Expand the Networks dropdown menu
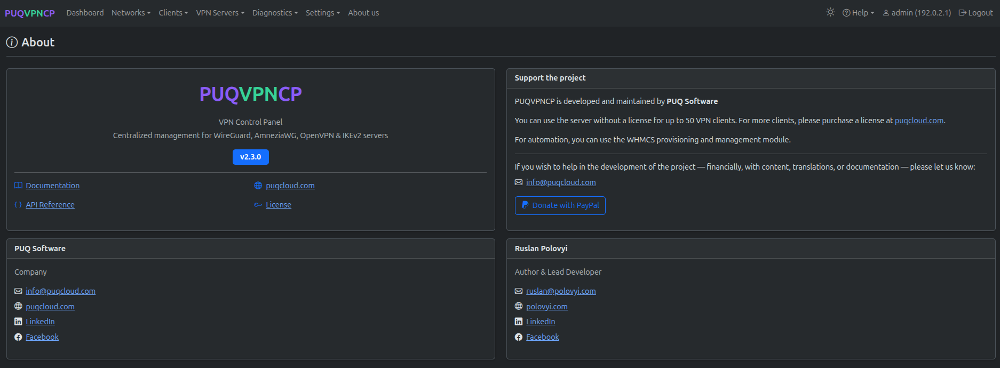Viewport: 1000px width, 368px height. pyautogui.click(x=131, y=13)
